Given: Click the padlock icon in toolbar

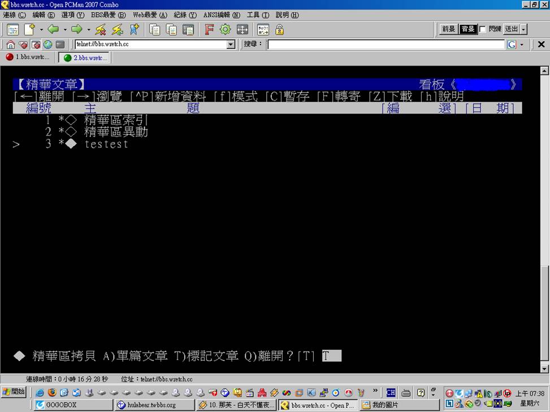Looking at the screenshot, I should [279, 29].
